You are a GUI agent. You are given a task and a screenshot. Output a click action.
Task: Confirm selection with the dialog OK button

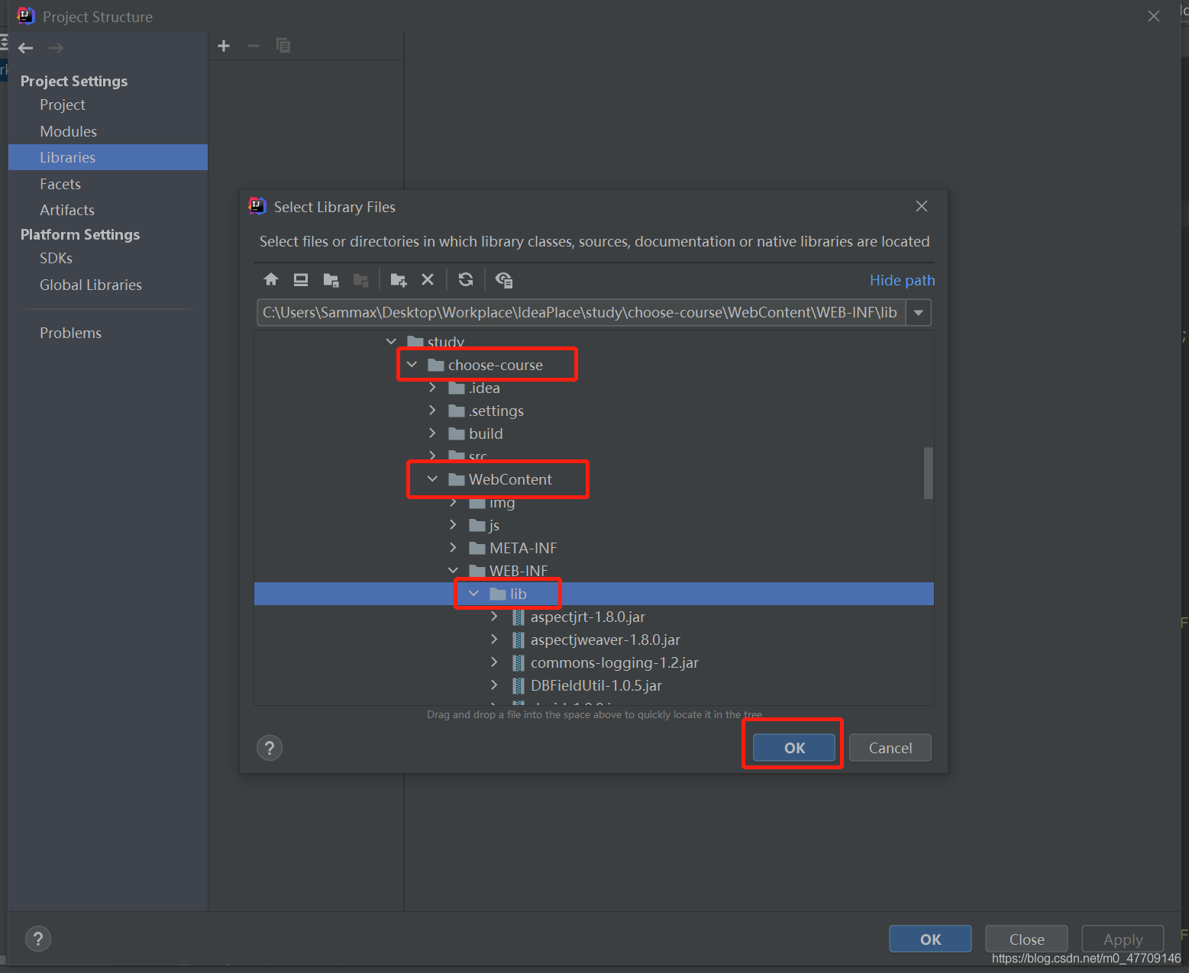pyautogui.click(x=794, y=748)
